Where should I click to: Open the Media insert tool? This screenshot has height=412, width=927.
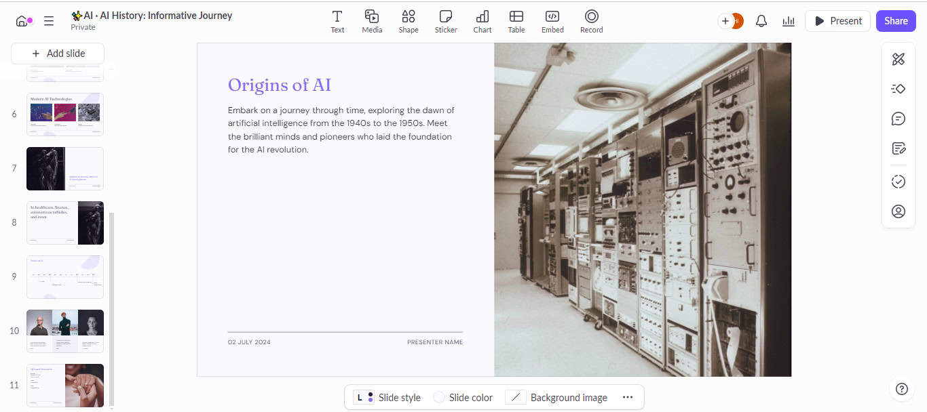(x=371, y=21)
